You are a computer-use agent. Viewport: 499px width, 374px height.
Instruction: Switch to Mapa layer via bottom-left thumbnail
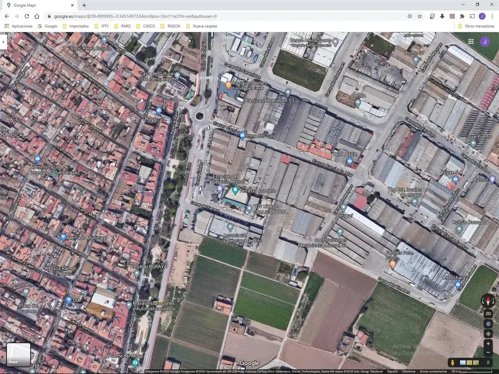(x=18, y=354)
